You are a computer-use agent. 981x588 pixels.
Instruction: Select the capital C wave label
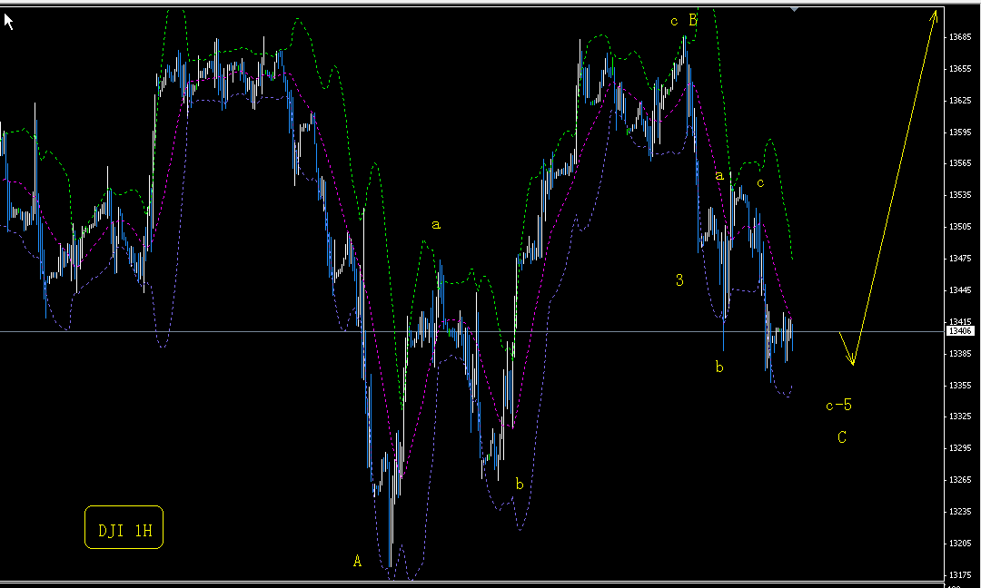pos(842,437)
